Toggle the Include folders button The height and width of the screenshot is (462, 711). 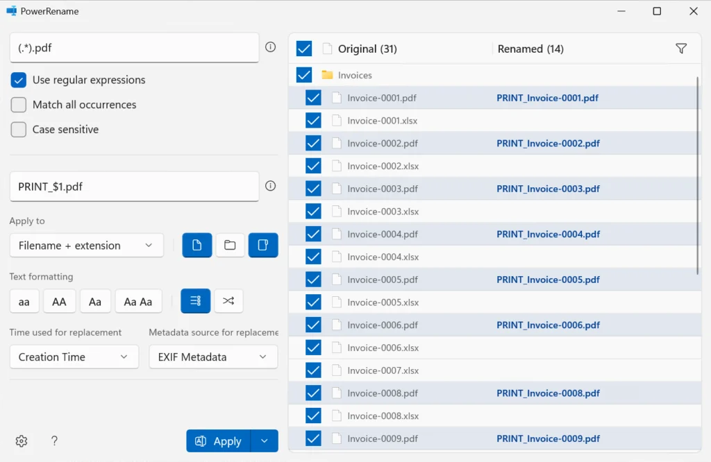tap(230, 245)
